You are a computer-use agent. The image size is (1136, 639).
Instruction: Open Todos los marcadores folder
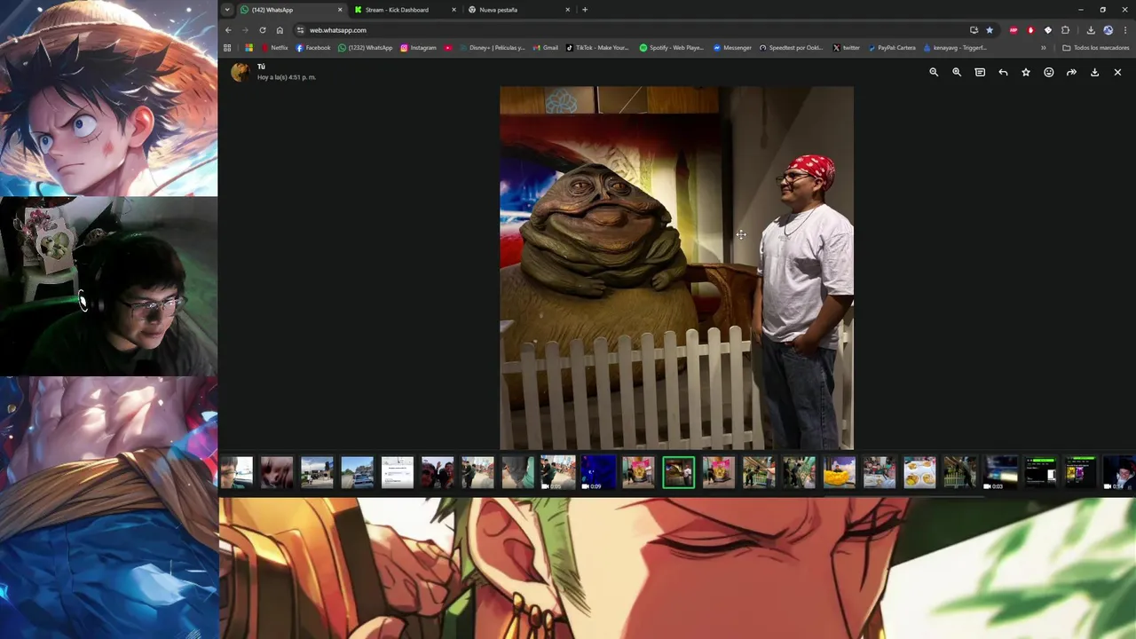pyautogui.click(x=1096, y=48)
